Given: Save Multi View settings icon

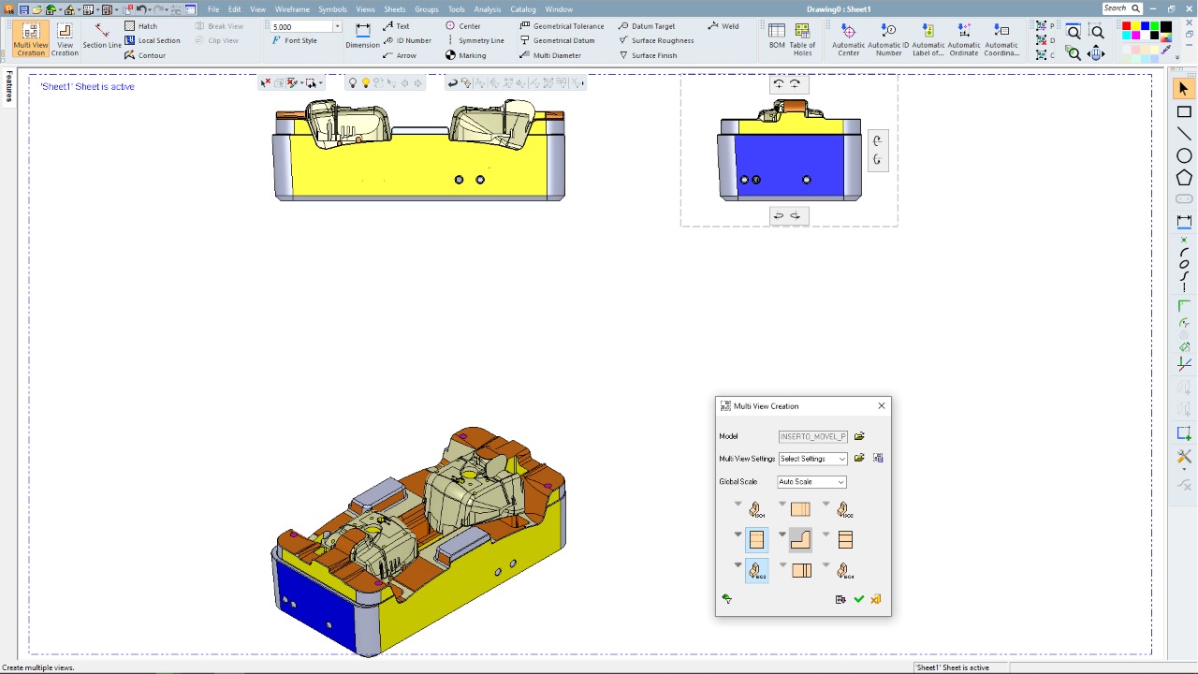Looking at the screenshot, I should [878, 459].
